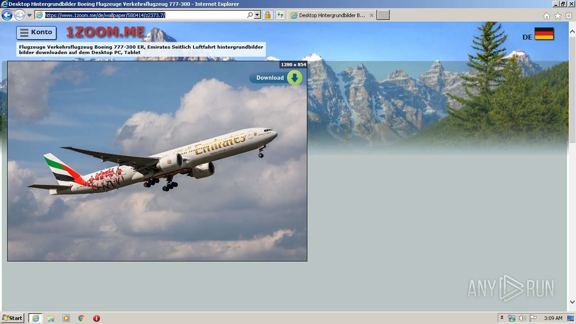Open the Windows Start menu

pyautogui.click(x=12, y=318)
